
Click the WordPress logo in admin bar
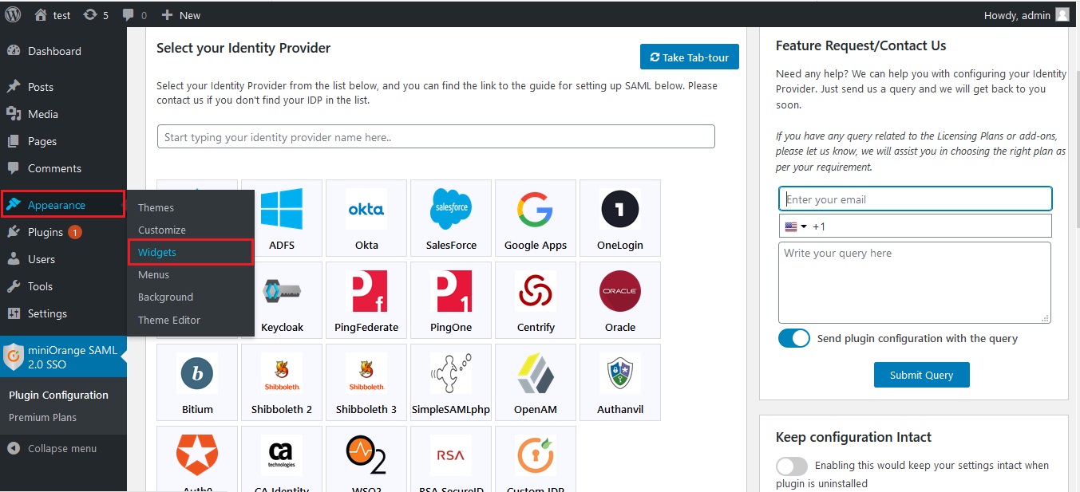[13, 14]
